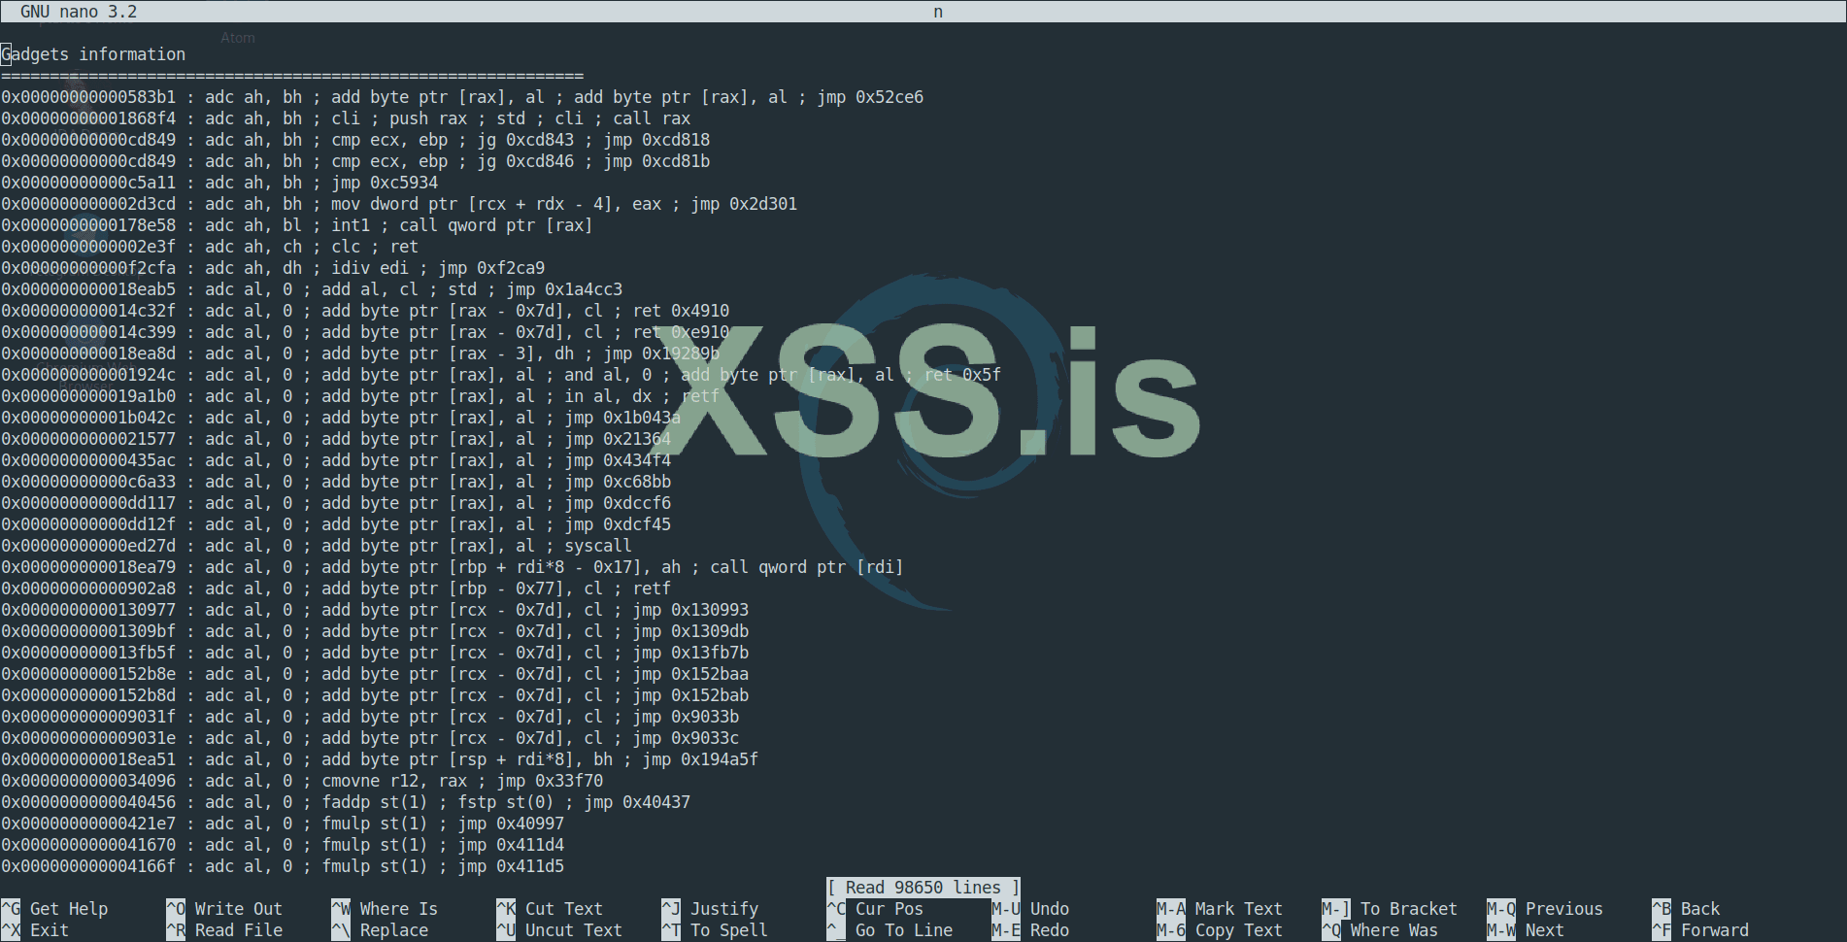The height and width of the screenshot is (942, 1847).
Task: Place cursor on "Gadgets information" heading
Action: coord(93,54)
